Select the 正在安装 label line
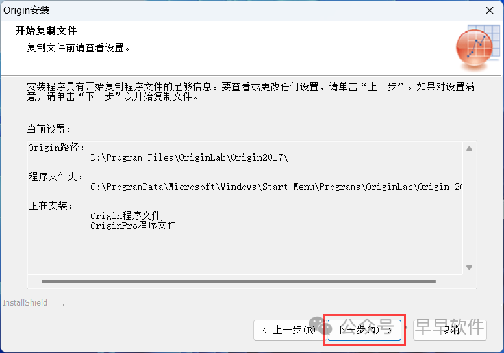This screenshot has width=504, height=353. tap(51, 205)
